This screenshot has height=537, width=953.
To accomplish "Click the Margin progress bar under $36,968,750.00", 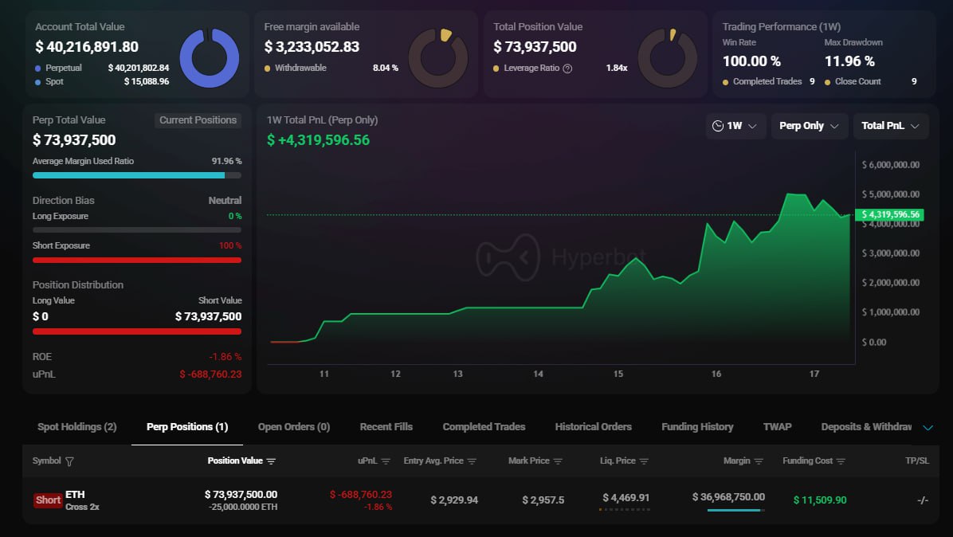I will click(x=735, y=510).
